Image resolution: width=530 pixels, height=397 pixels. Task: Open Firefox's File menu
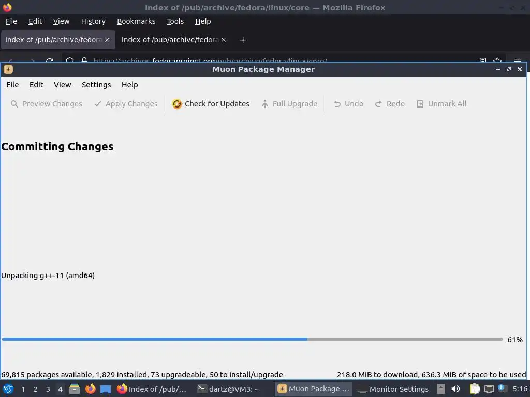point(11,21)
